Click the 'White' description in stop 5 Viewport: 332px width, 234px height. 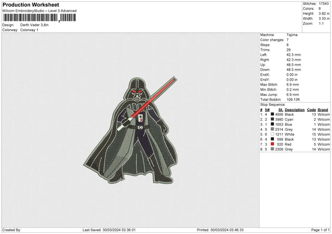[289, 134]
